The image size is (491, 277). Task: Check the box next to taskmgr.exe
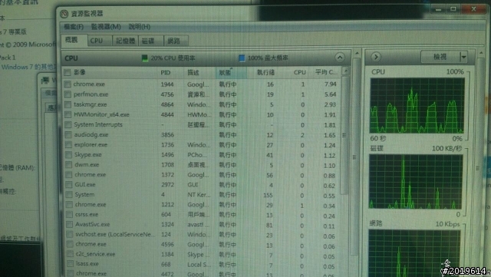(x=68, y=104)
